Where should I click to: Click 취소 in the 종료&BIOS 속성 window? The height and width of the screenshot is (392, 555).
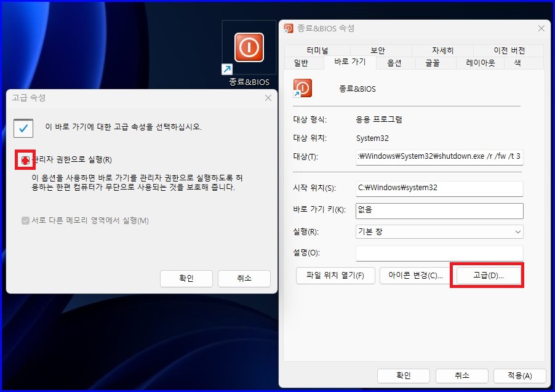(462, 376)
